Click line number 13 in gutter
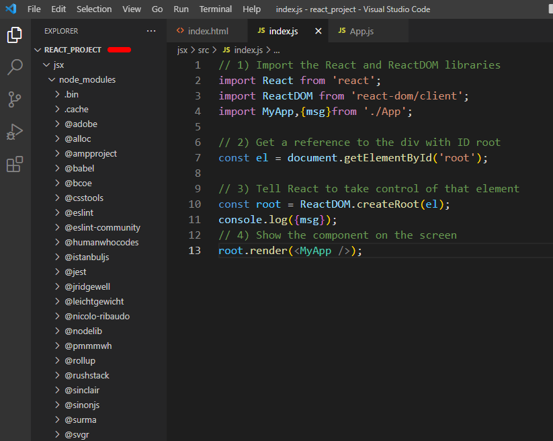The image size is (553, 441). 195,251
